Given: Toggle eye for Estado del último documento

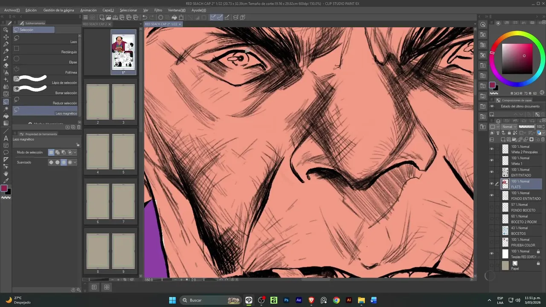Looking at the screenshot, I should [492, 106].
